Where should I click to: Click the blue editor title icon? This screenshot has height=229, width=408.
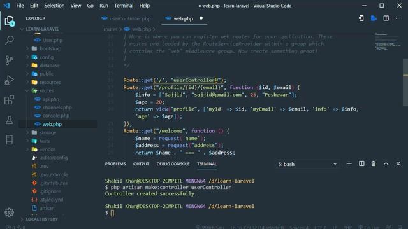(x=374, y=18)
